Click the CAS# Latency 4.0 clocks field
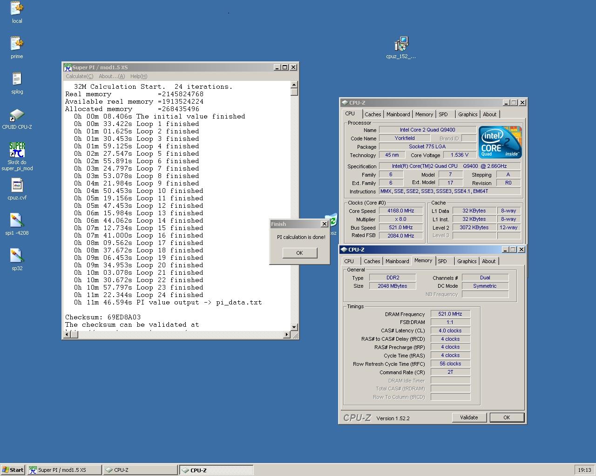The image size is (596, 476). click(450, 331)
